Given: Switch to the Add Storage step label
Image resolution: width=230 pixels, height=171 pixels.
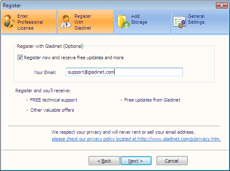Looking at the screenshot, I should pos(139,19).
